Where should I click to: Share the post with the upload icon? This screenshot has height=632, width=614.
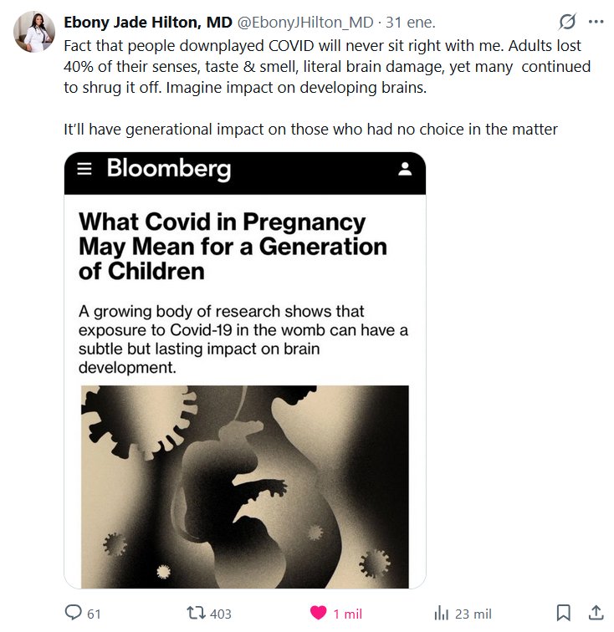(x=596, y=613)
